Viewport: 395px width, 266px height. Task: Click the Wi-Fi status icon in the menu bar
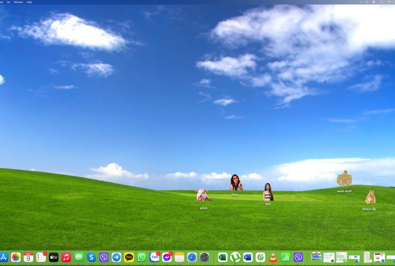pyautogui.click(x=389, y=2)
